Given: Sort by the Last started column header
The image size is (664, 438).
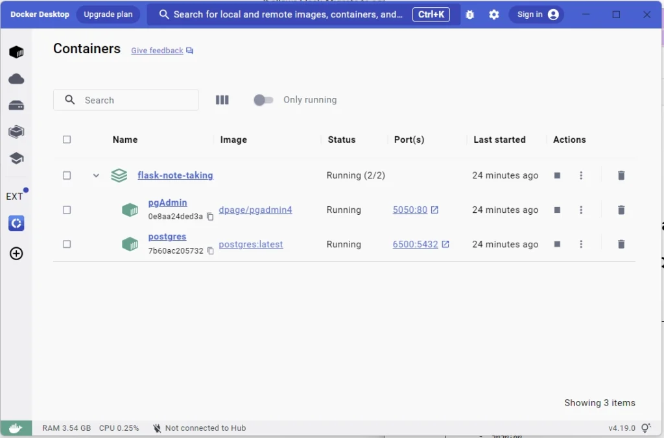Looking at the screenshot, I should [x=499, y=140].
